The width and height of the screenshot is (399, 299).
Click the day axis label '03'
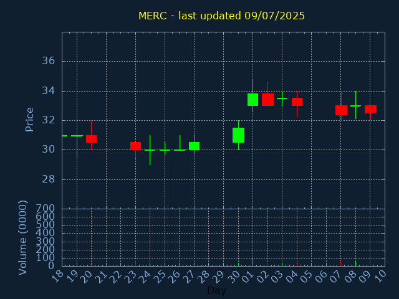pyautogui.click(x=277, y=277)
